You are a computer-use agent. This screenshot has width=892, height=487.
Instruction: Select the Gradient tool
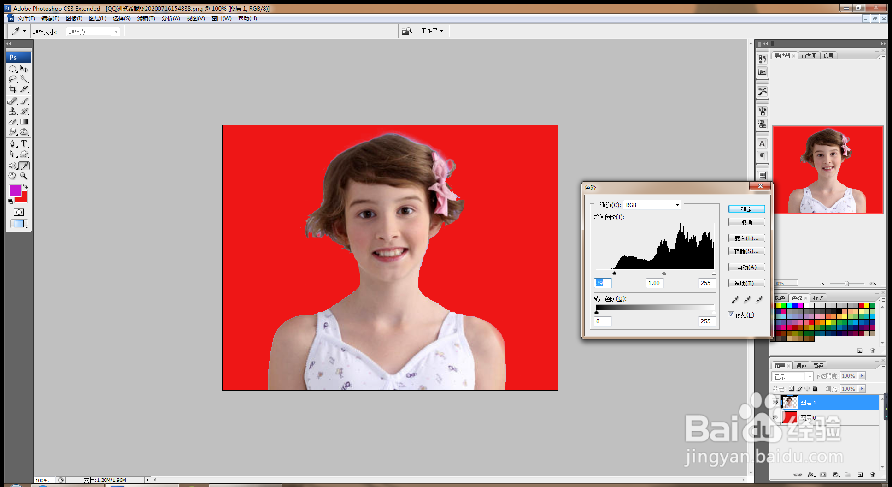coord(24,121)
